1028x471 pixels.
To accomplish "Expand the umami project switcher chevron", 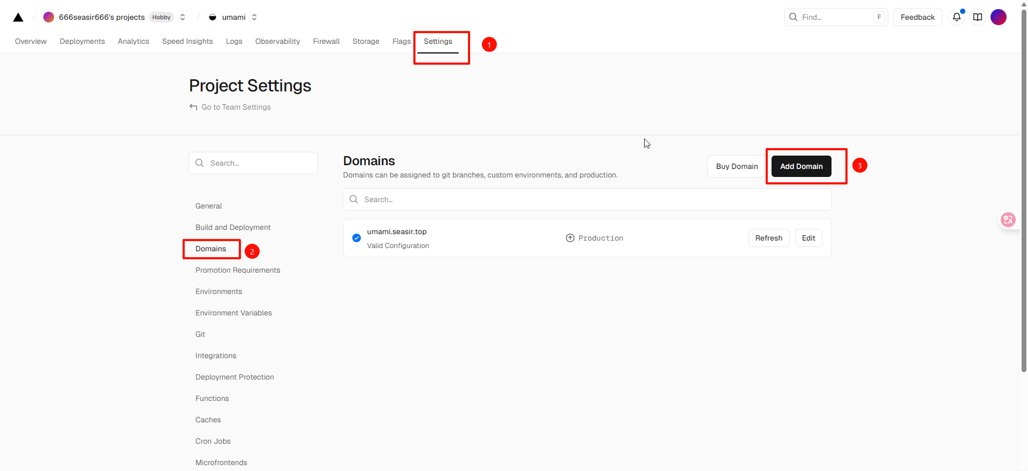I will 254,17.
